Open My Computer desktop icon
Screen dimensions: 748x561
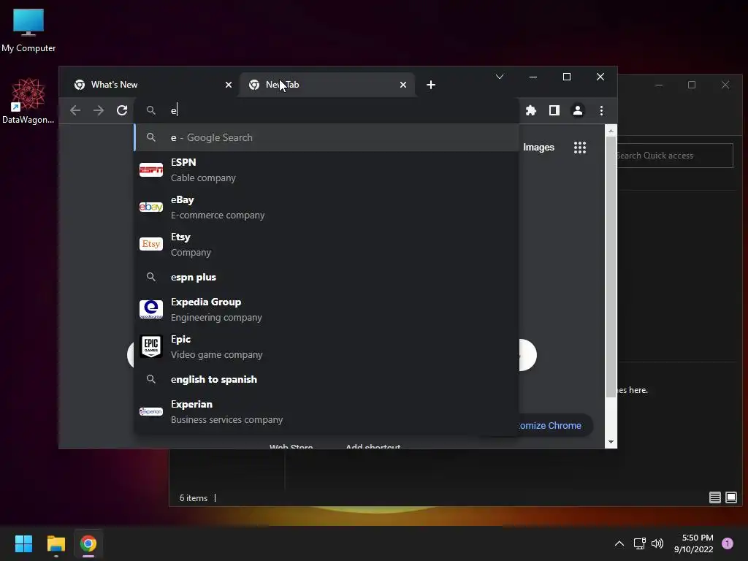(x=28, y=31)
